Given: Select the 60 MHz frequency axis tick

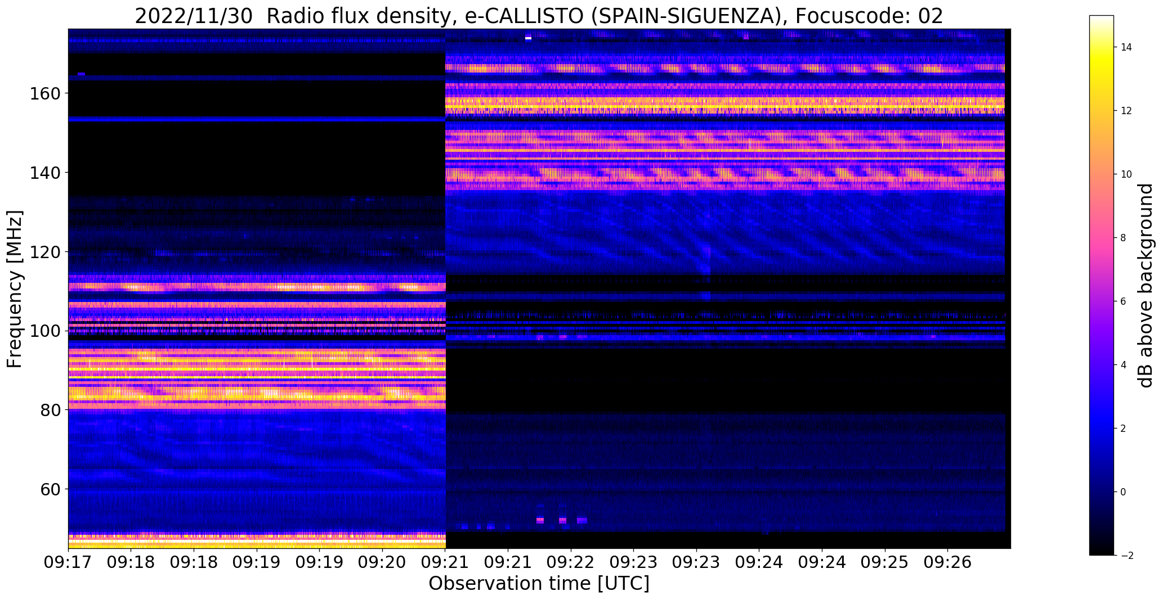Looking at the screenshot, I should 50,489.
